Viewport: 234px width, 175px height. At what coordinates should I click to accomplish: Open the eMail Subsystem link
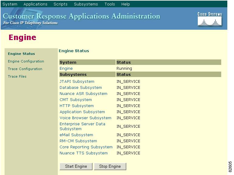76,135
